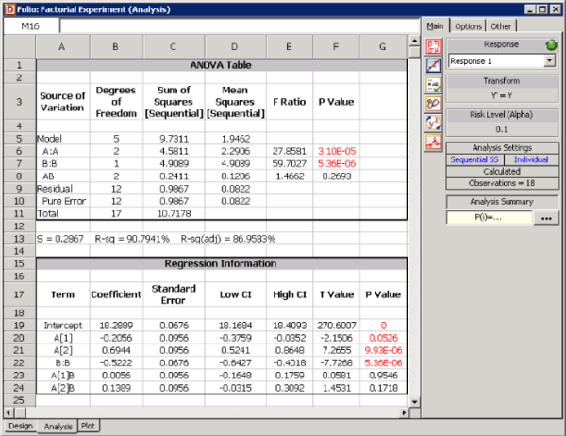
Task: Open the red line-chart diagnostics icon
Action: click(x=433, y=143)
